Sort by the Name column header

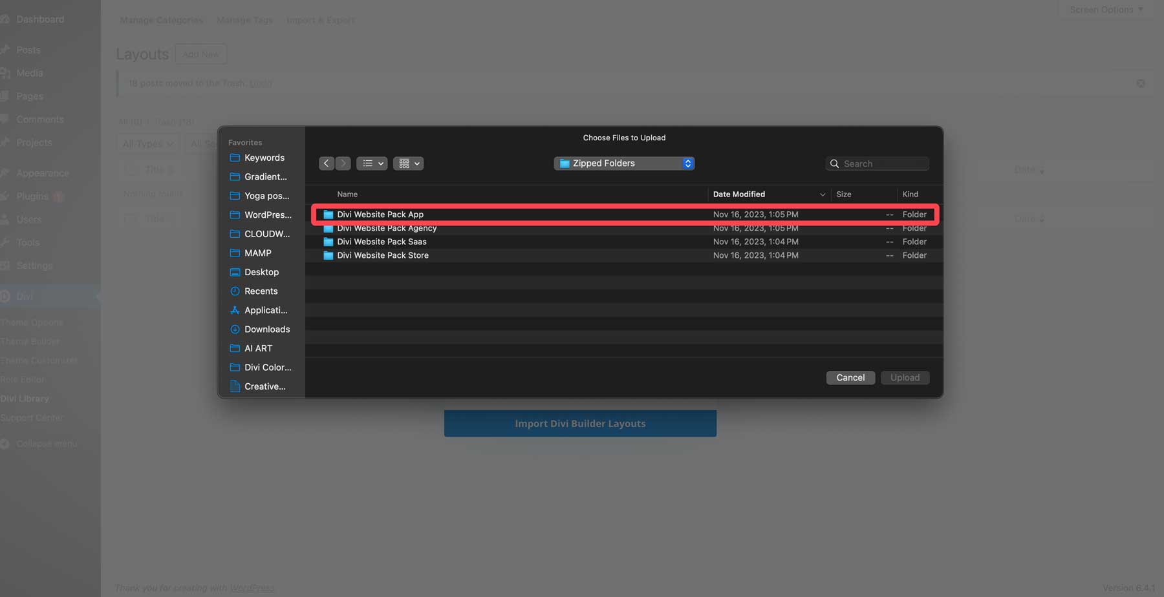(x=347, y=194)
